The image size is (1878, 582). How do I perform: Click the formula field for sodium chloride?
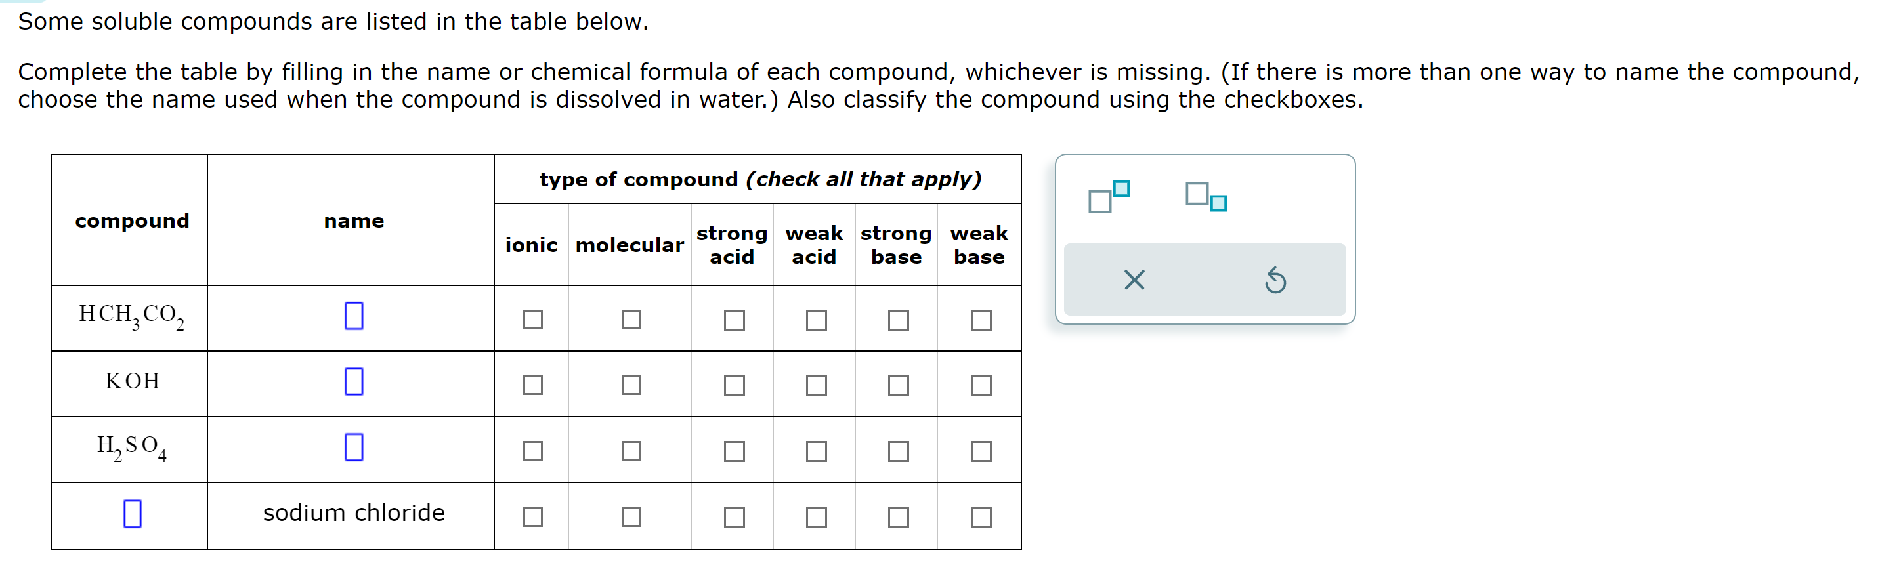(x=131, y=515)
